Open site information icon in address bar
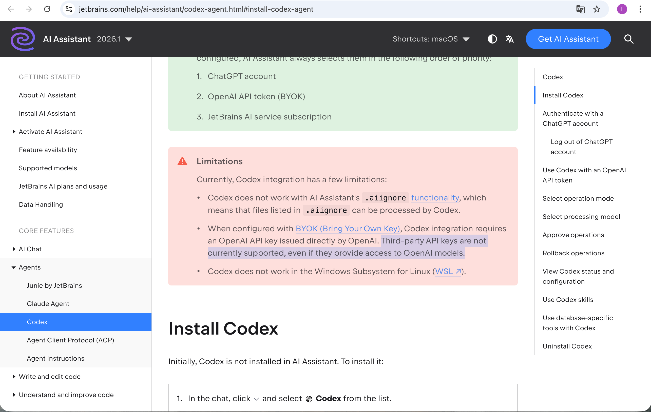The width and height of the screenshot is (651, 412). point(69,9)
